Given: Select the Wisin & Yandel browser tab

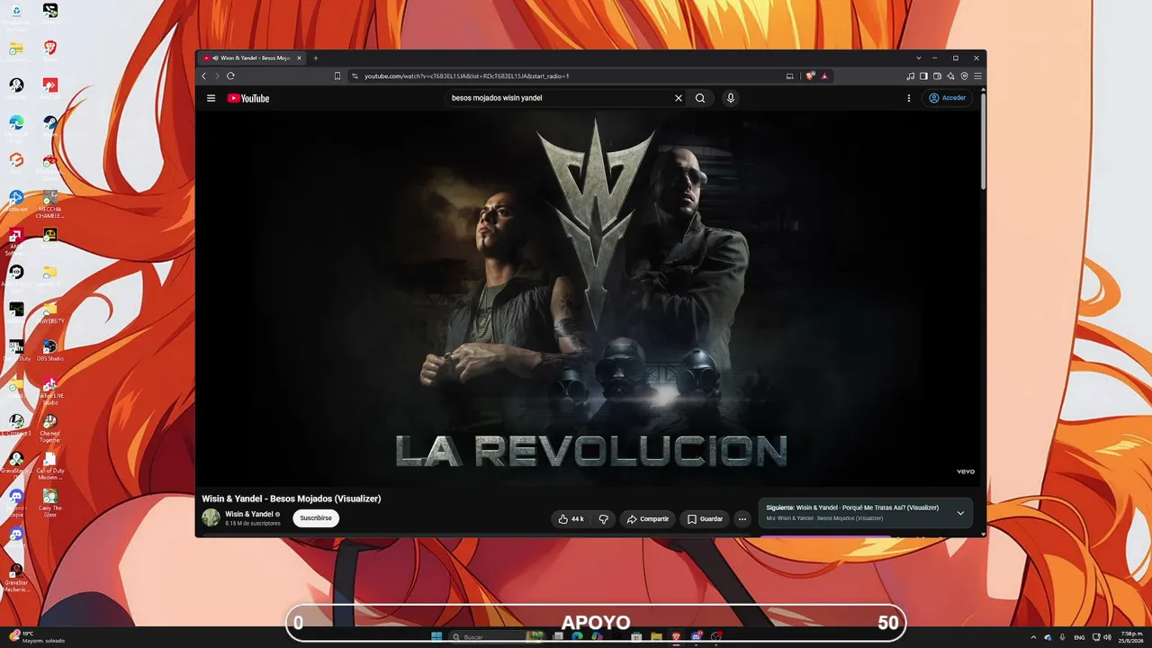Looking at the screenshot, I should pos(252,58).
